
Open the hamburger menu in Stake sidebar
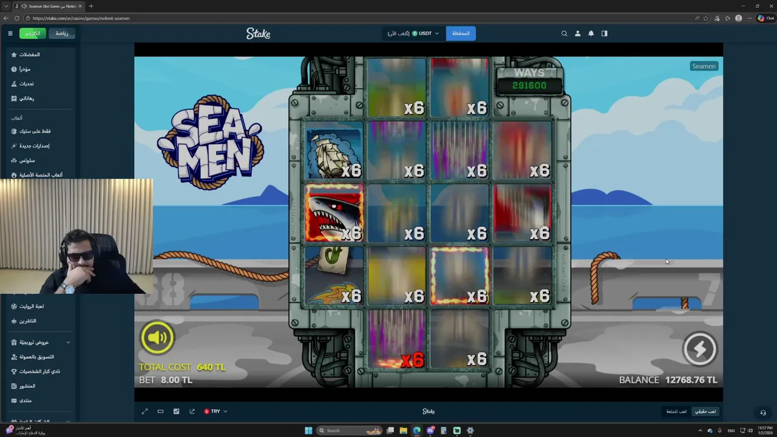tap(10, 33)
